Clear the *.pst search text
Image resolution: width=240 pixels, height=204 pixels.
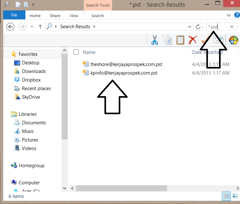pos(232,27)
